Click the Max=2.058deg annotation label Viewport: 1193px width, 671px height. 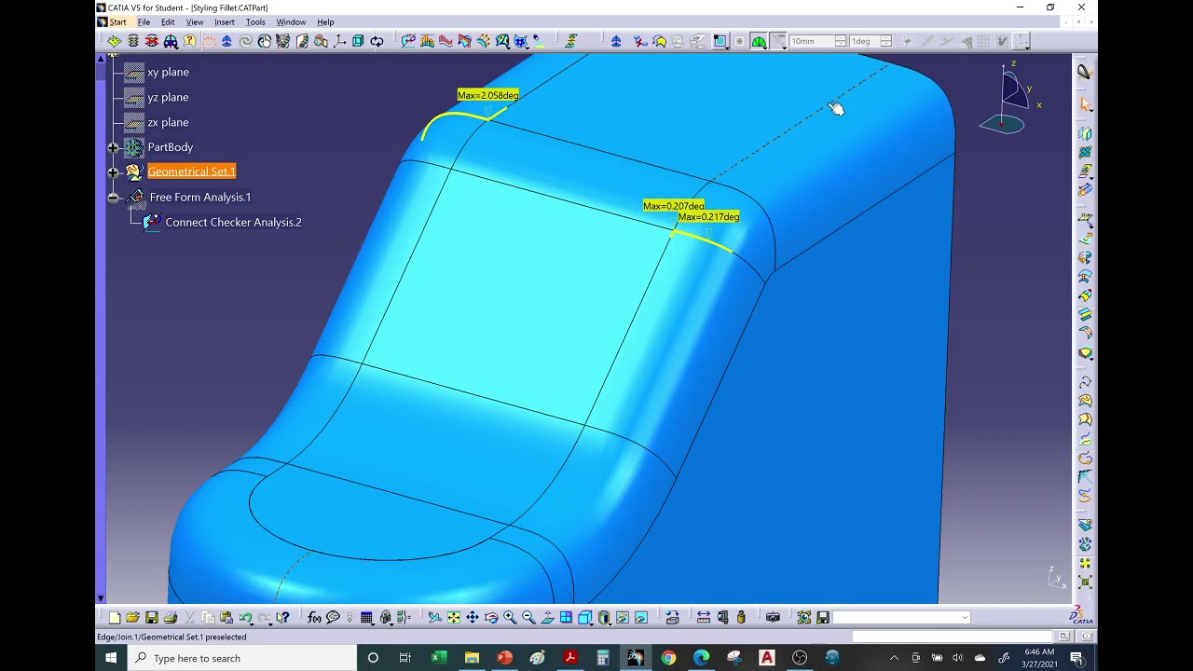tap(488, 95)
